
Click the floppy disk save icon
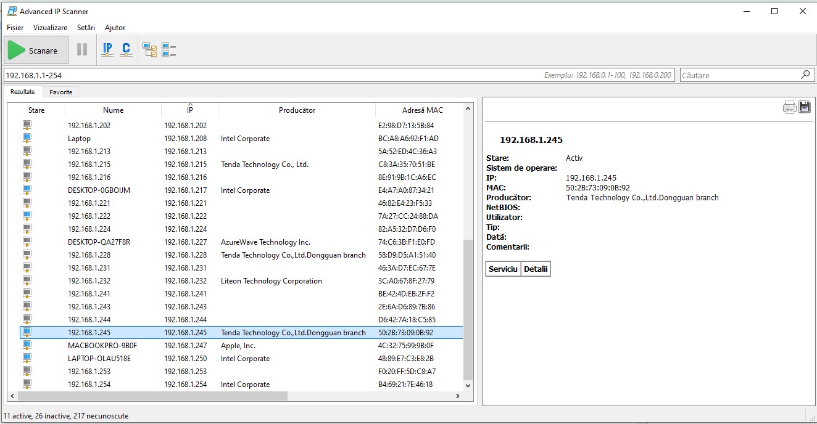coord(804,107)
